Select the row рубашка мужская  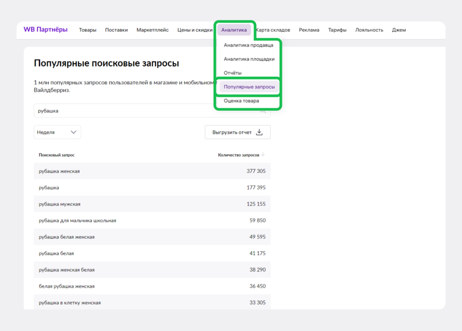click(152, 204)
